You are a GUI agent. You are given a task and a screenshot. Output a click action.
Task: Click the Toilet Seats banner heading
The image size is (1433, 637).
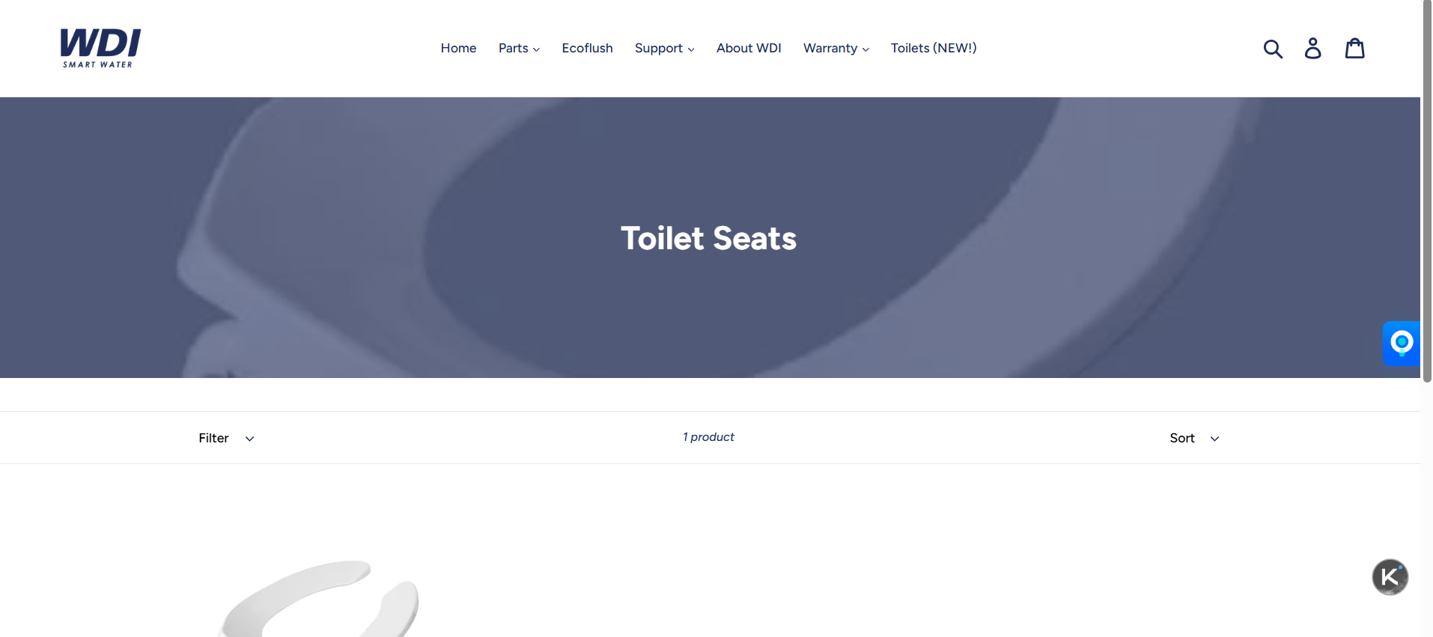click(x=708, y=238)
